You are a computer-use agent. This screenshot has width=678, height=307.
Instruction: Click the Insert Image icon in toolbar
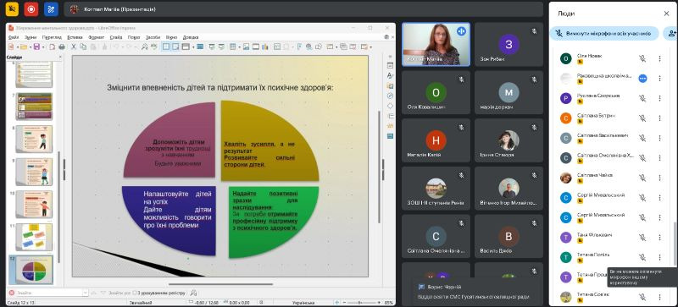pos(246,47)
